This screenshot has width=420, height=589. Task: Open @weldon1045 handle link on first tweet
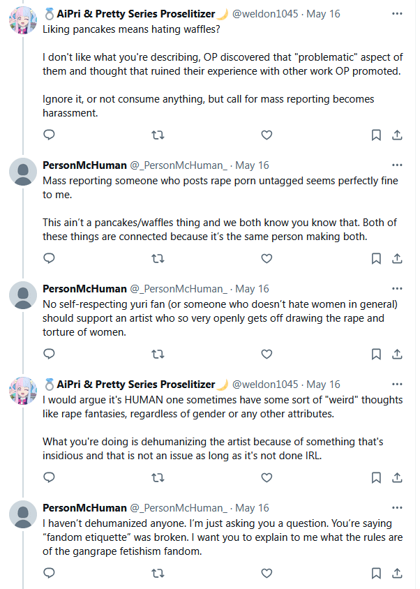[x=264, y=14]
